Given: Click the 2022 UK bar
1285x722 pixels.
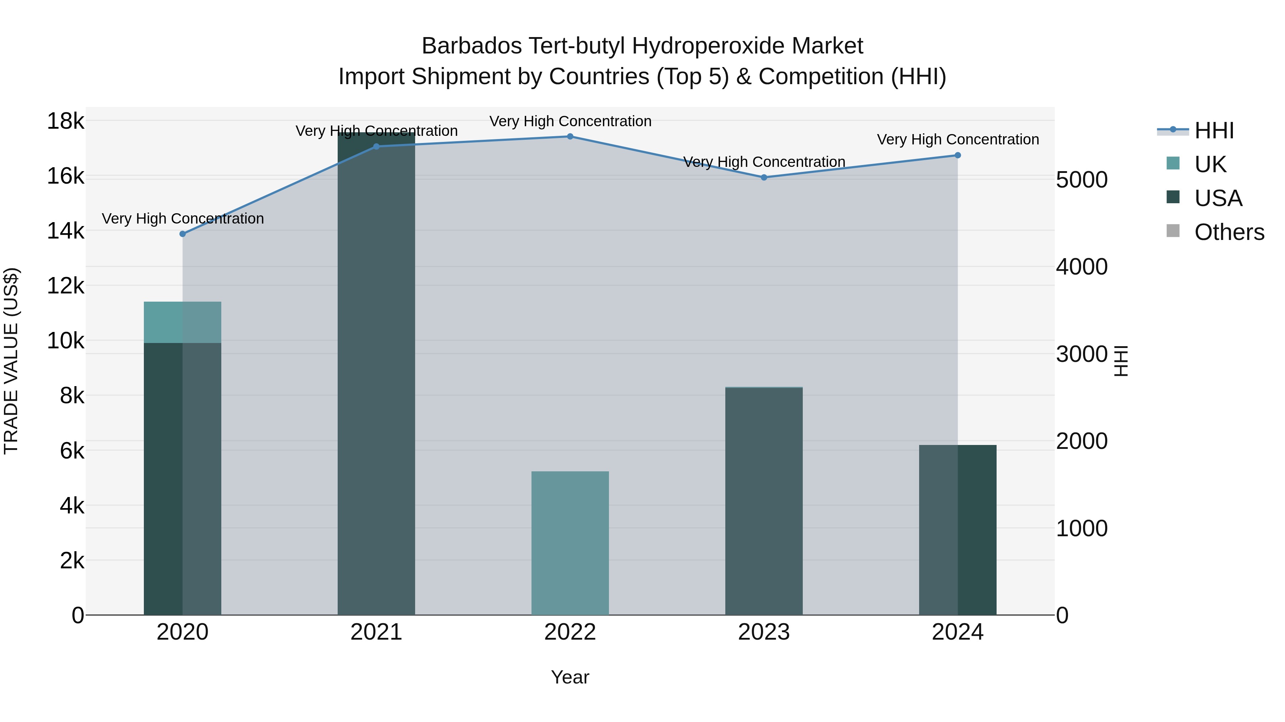Looking at the screenshot, I should (570, 543).
